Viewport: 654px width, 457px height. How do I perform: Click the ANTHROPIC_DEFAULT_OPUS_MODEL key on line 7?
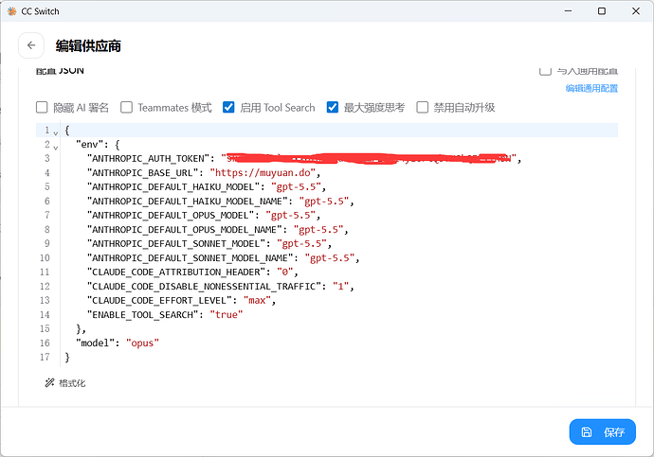coord(171,215)
